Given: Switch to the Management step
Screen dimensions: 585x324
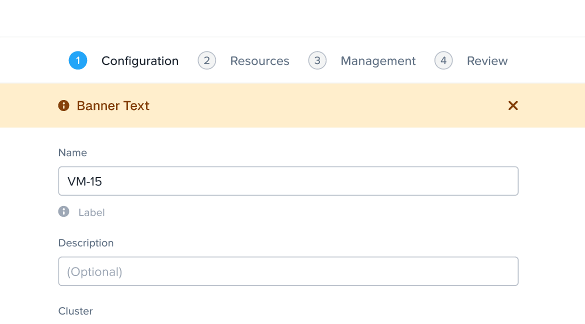Looking at the screenshot, I should click(x=378, y=61).
